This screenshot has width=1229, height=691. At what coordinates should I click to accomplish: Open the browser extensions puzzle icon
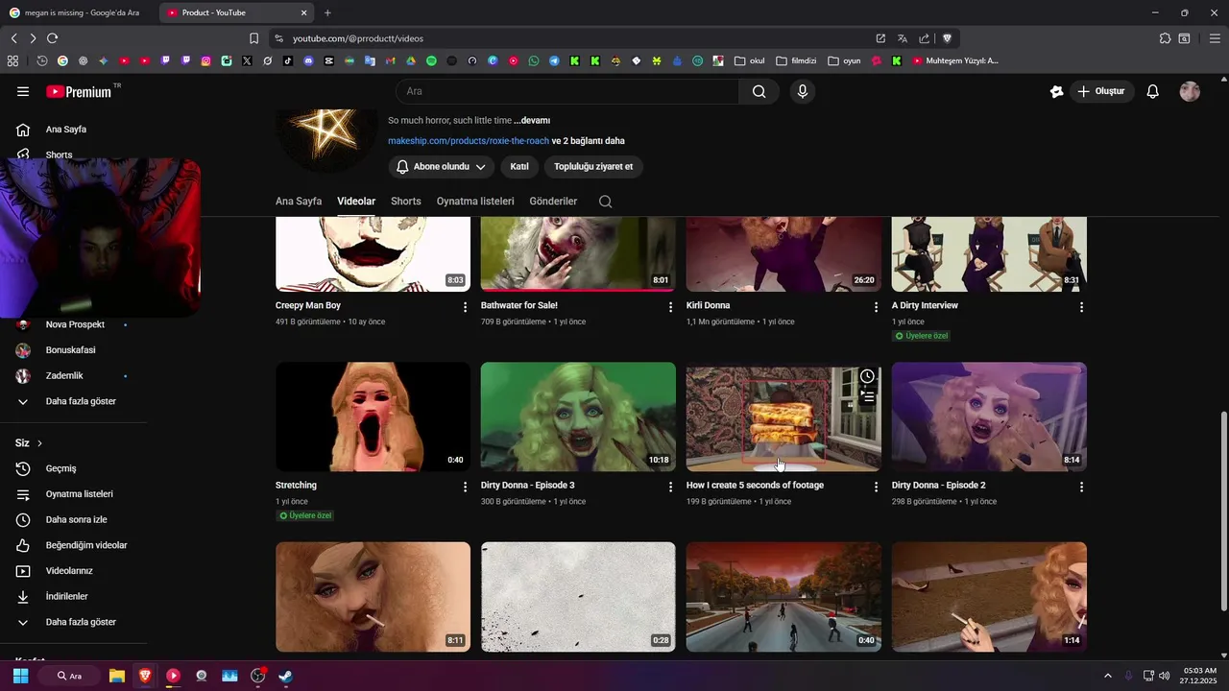click(1165, 38)
